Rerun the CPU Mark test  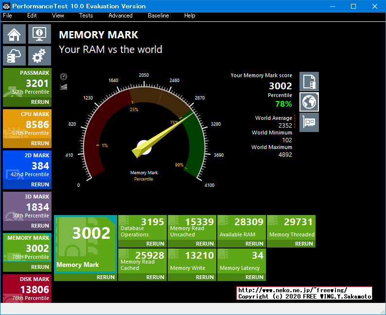[40, 143]
